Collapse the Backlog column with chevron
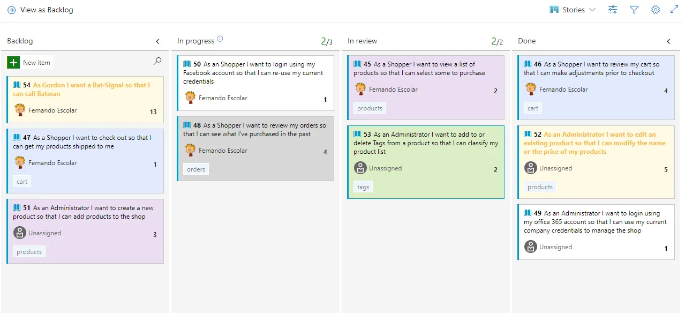The width and height of the screenshot is (685, 313). [157, 41]
